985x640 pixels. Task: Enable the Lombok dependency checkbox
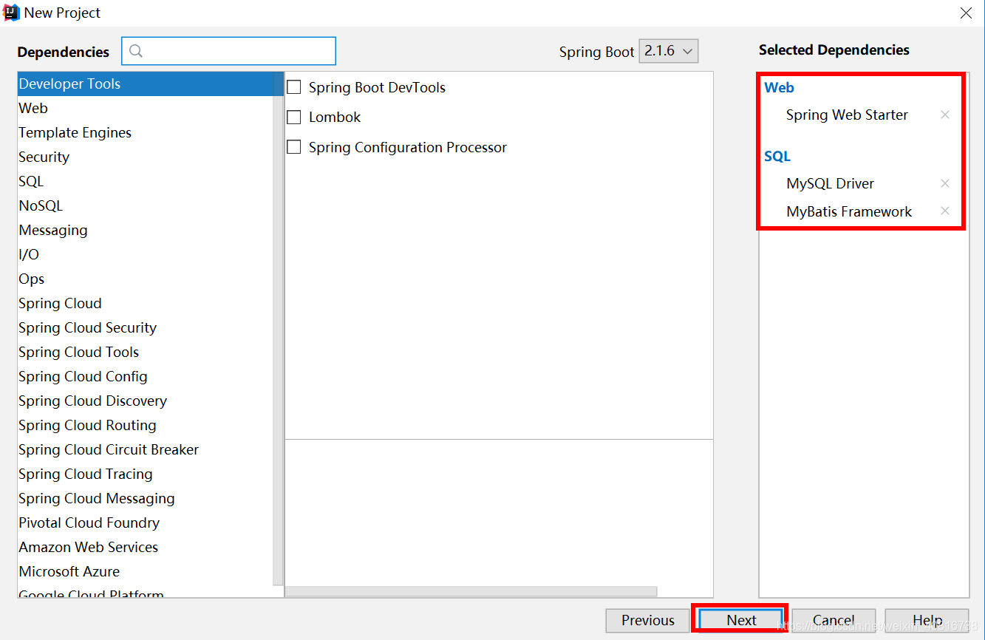pos(294,117)
